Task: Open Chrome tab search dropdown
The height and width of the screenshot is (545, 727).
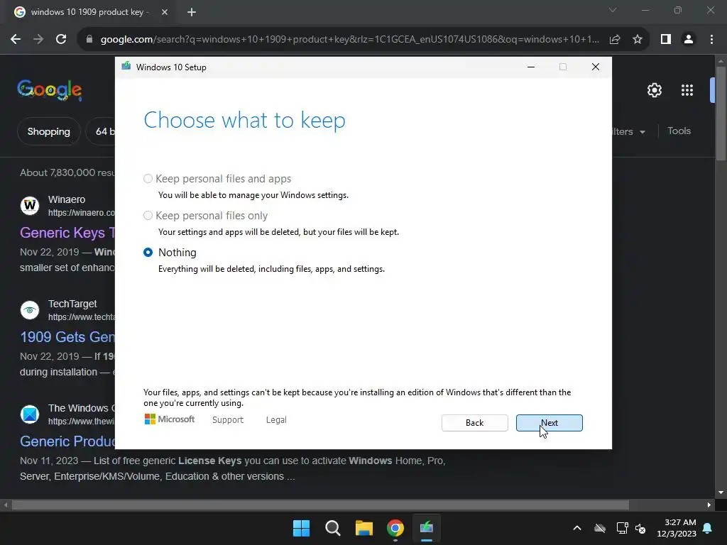Action: (x=613, y=10)
